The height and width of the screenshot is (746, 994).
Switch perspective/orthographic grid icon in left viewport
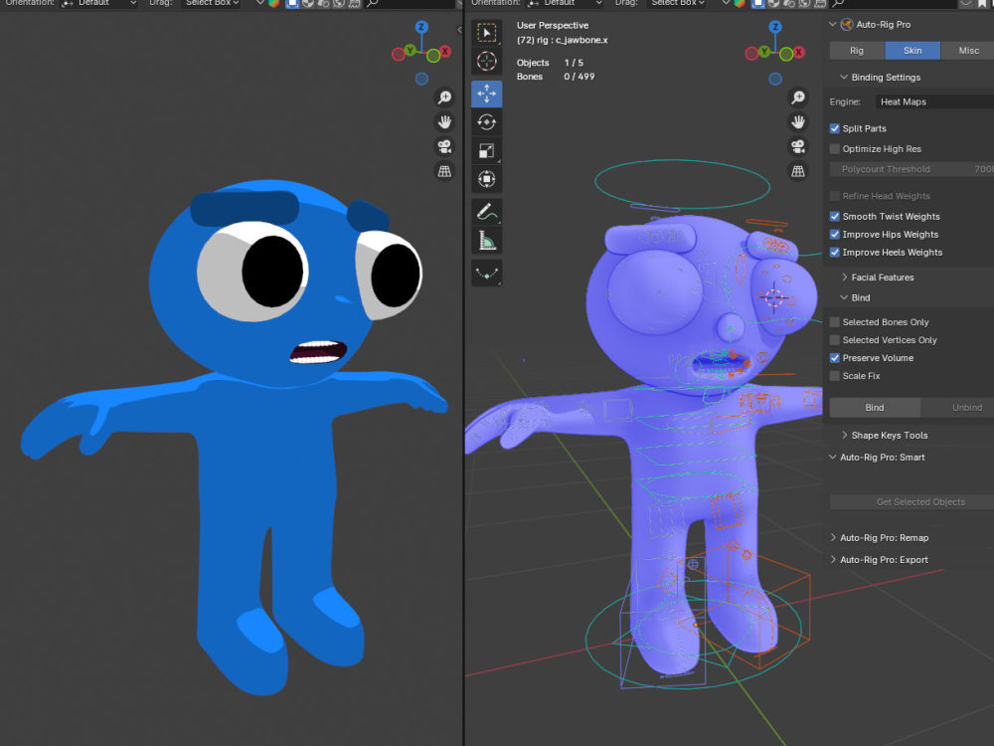coord(445,171)
